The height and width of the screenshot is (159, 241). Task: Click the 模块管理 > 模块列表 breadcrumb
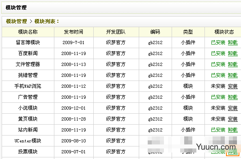(x=32, y=21)
